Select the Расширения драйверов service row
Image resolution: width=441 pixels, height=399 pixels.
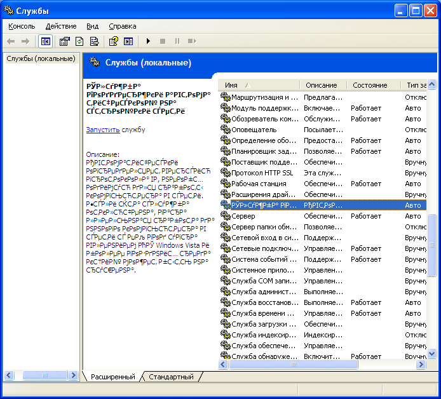[x=322, y=194]
